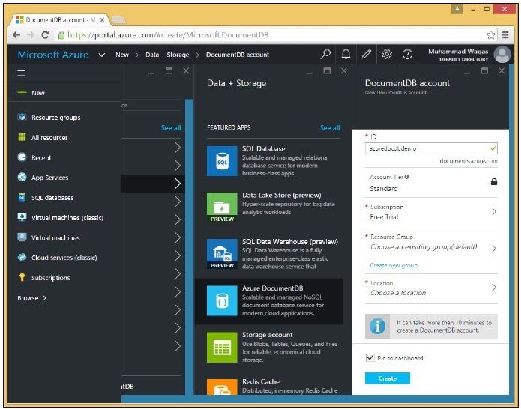Click the Azure DocumentDB title text
The width and height of the screenshot is (521, 409).
click(x=272, y=288)
